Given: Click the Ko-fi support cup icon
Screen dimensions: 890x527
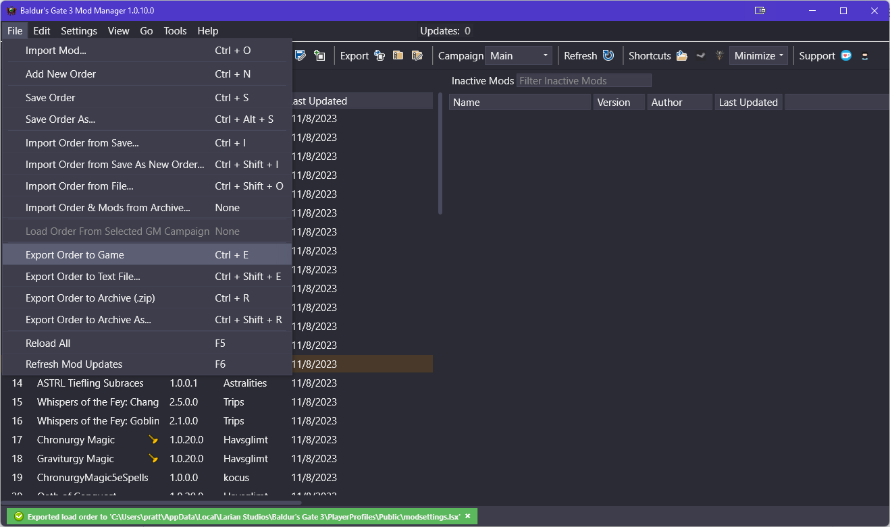Looking at the screenshot, I should [846, 55].
